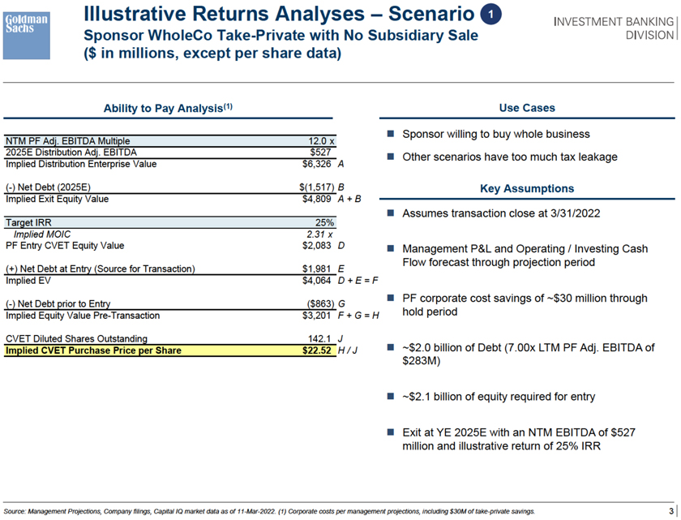Select the Target IRR row label
681x520 pixels.
(28, 222)
